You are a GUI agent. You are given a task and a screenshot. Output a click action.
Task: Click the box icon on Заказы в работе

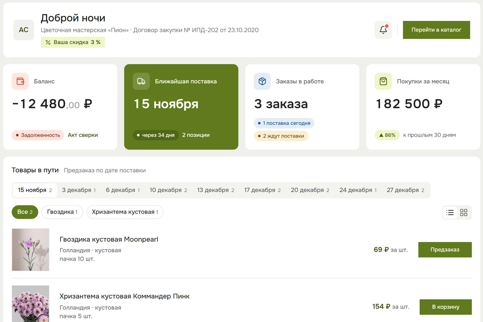(262, 81)
